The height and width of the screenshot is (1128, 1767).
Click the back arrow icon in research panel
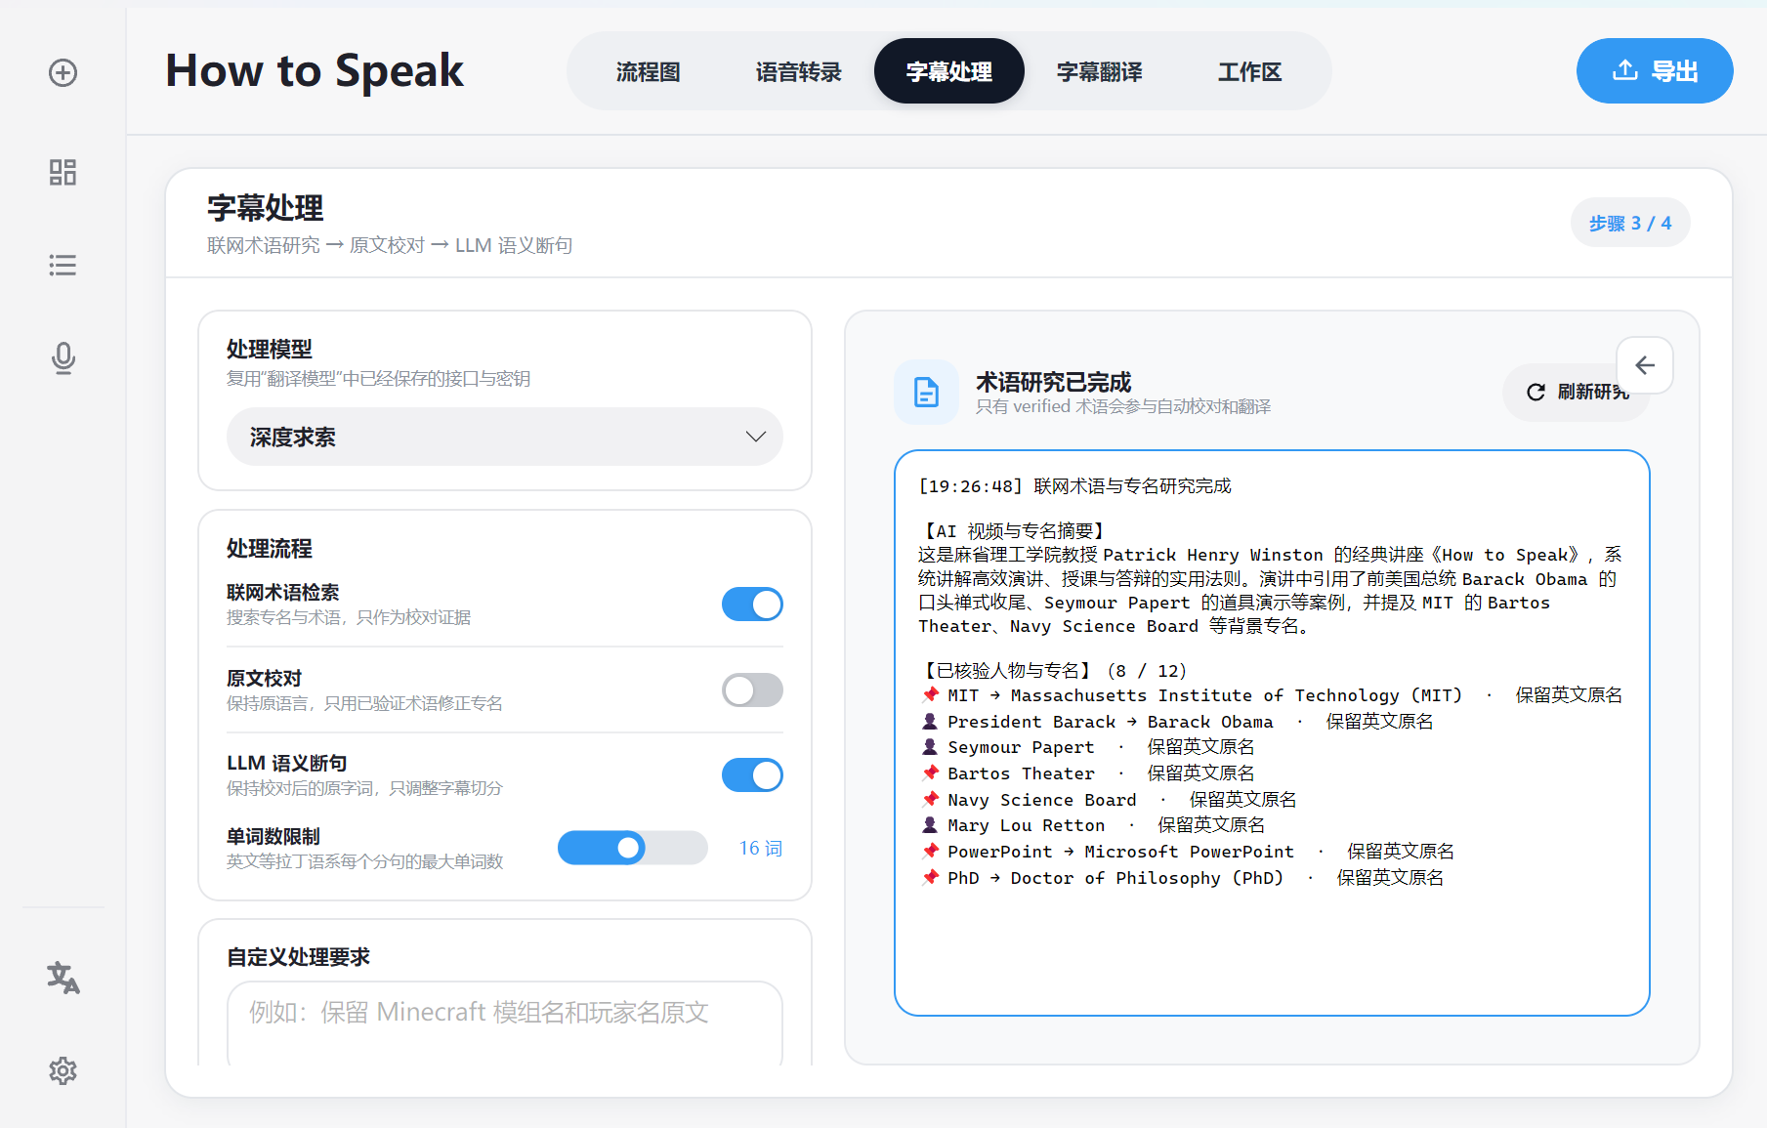click(1645, 365)
